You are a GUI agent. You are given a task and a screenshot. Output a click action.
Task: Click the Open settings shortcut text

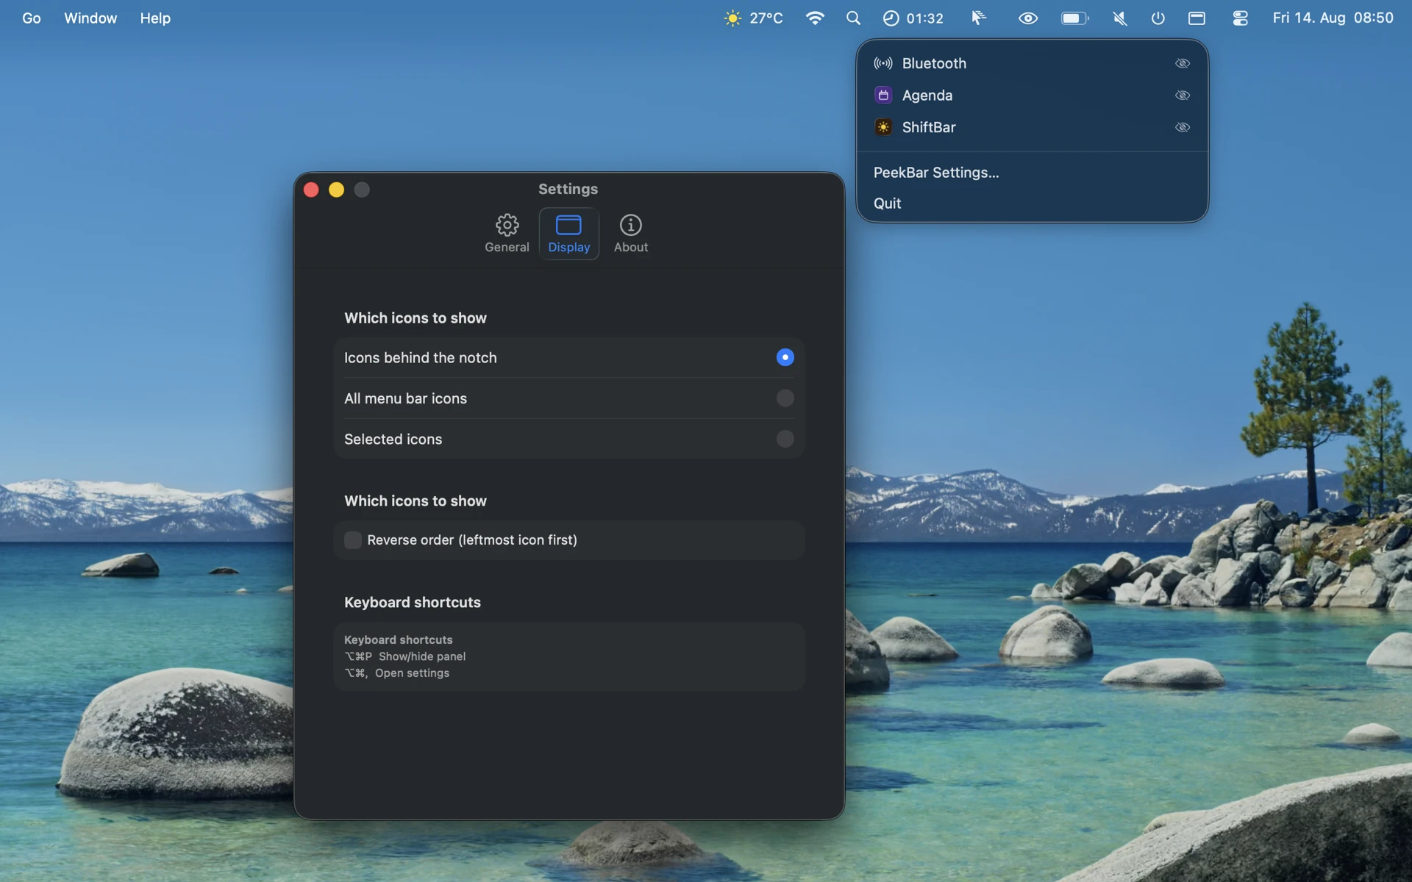coord(412,673)
